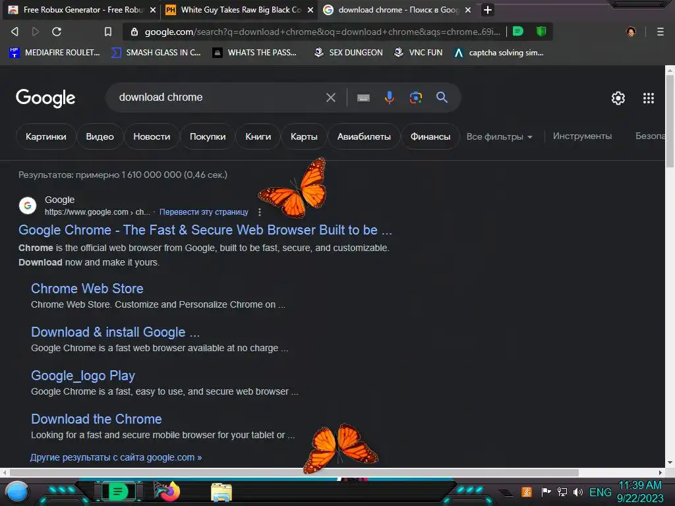Expand the Все фильтры dropdown
The image size is (675, 506).
[500, 137]
